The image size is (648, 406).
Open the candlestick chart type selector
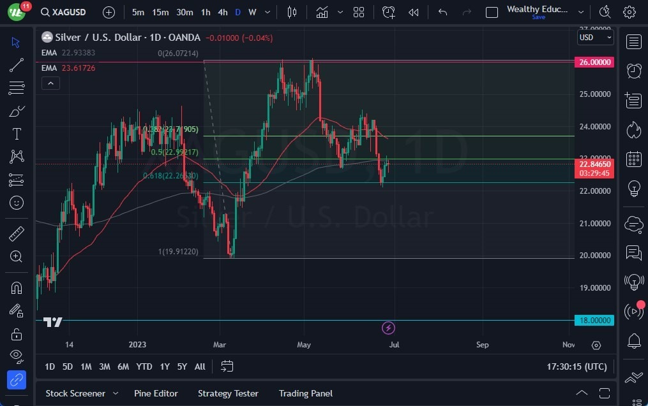click(292, 12)
